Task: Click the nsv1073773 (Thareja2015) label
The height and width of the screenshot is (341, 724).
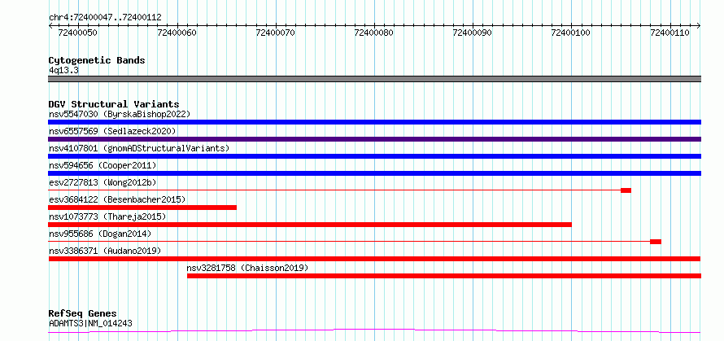Action: coord(107,216)
